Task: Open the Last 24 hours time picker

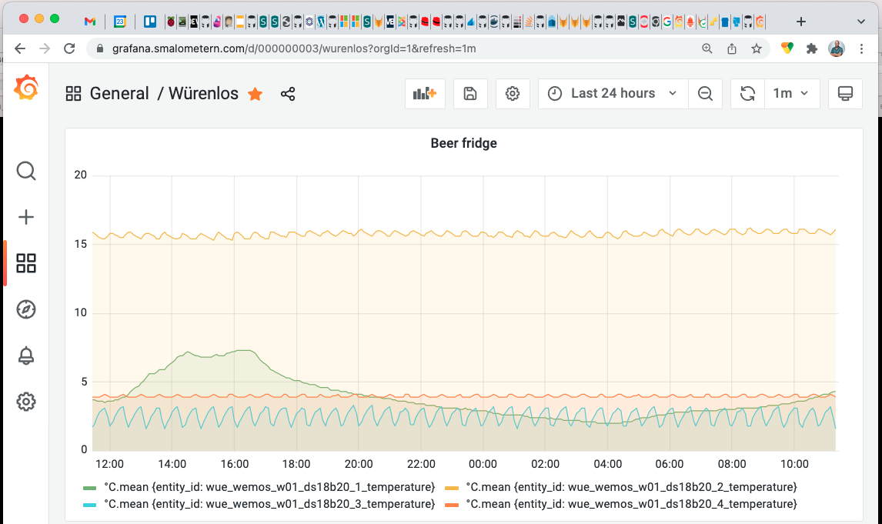Action: (612, 93)
